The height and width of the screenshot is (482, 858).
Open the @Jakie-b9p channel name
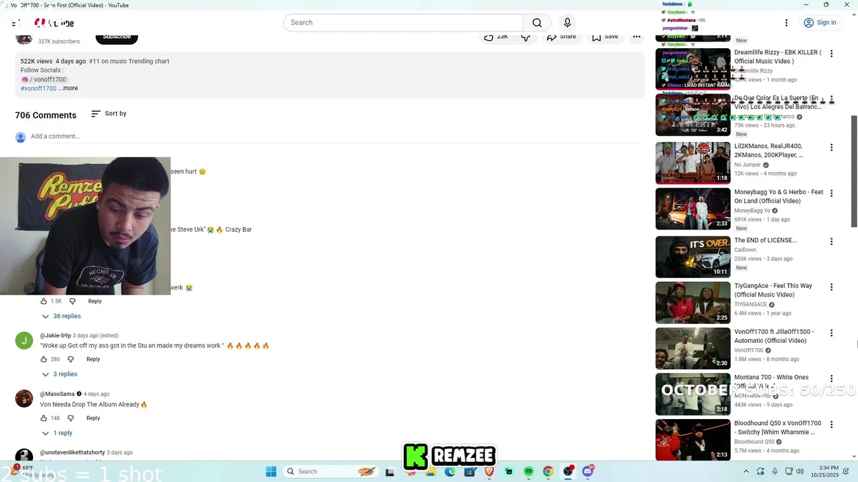55,335
